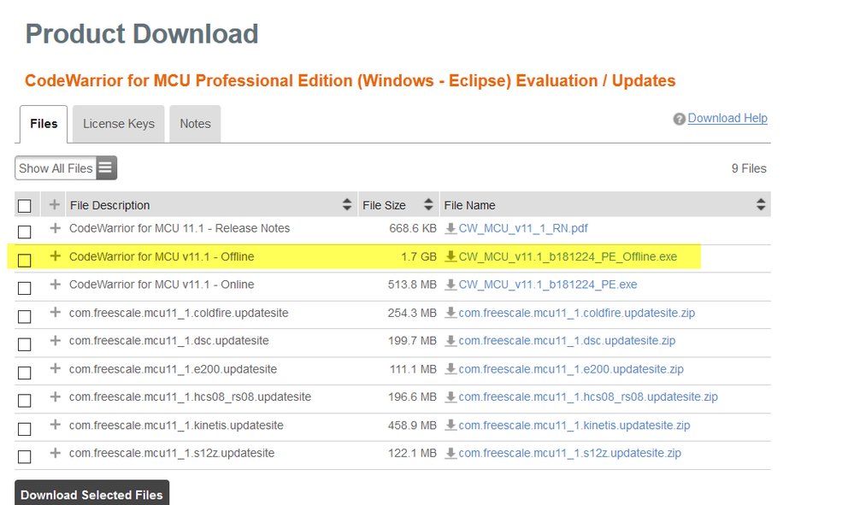This screenshot has height=505, width=854.
Task: Tick the checkbox for CodeWarrior v11.1 Online
Action: coord(25,288)
